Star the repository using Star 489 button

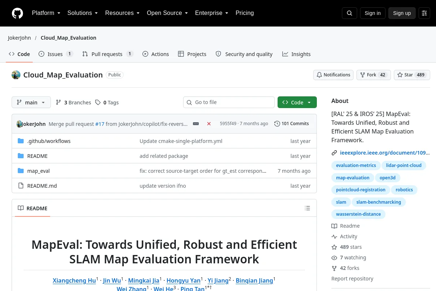point(412,75)
